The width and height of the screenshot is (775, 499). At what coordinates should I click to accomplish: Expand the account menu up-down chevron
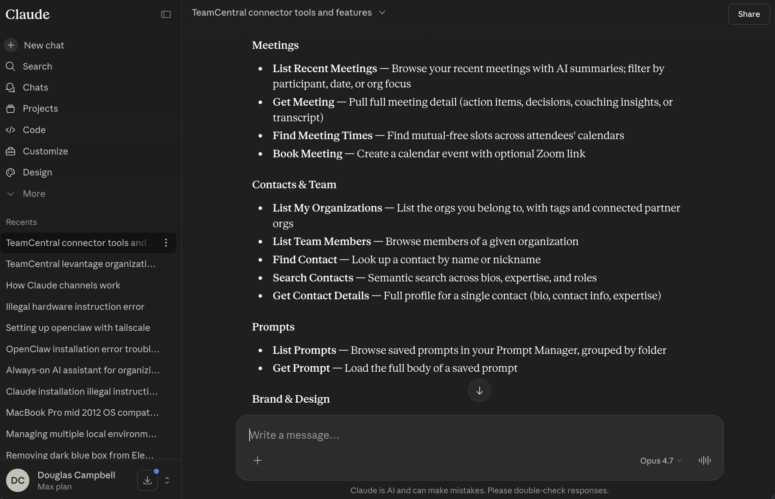point(167,480)
